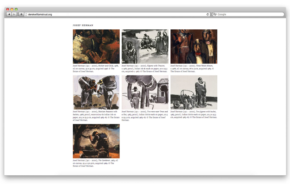Image resolution: width=290 pixels, height=184 pixels.
Task: Click the Three Welsh Miners caption text
Action: (x=192, y=68)
